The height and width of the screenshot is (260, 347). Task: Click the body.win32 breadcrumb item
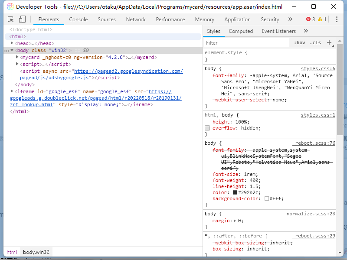(x=36, y=252)
